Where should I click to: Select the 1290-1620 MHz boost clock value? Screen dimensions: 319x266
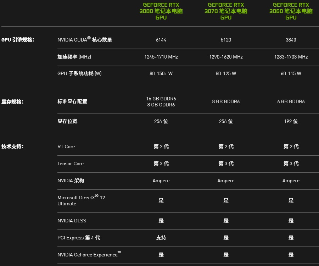point(226,57)
